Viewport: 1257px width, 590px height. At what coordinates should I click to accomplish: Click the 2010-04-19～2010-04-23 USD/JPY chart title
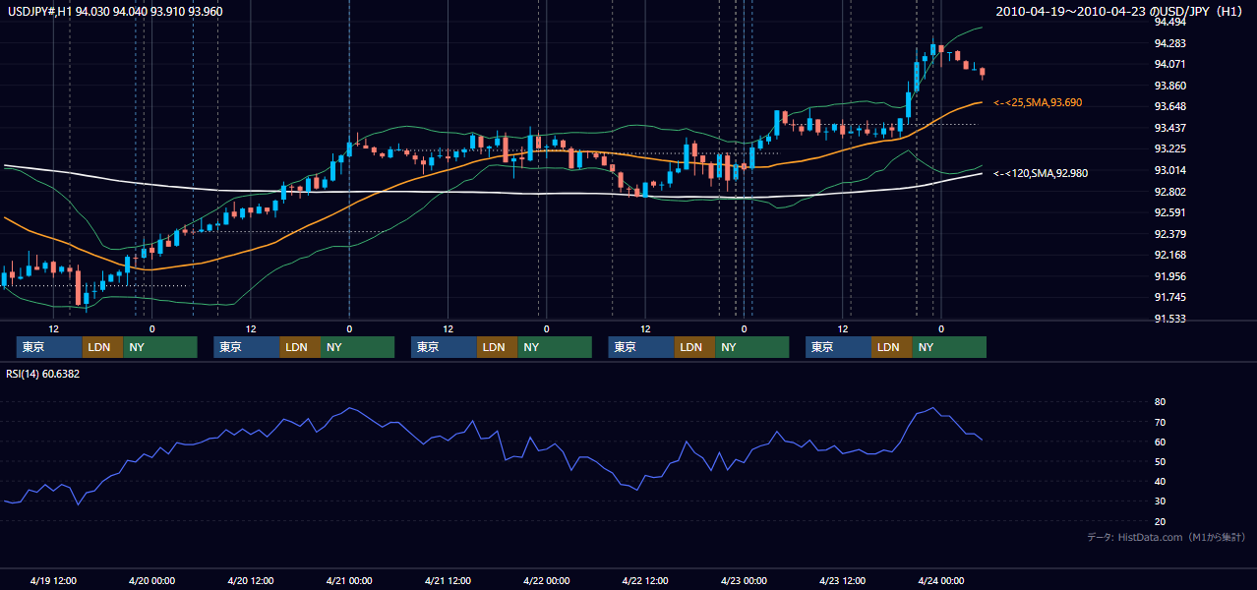pos(1120,11)
